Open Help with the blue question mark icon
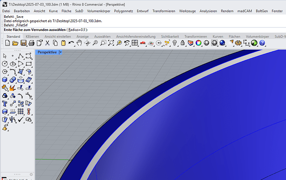The image size is (286, 180). tap(262, 43)
